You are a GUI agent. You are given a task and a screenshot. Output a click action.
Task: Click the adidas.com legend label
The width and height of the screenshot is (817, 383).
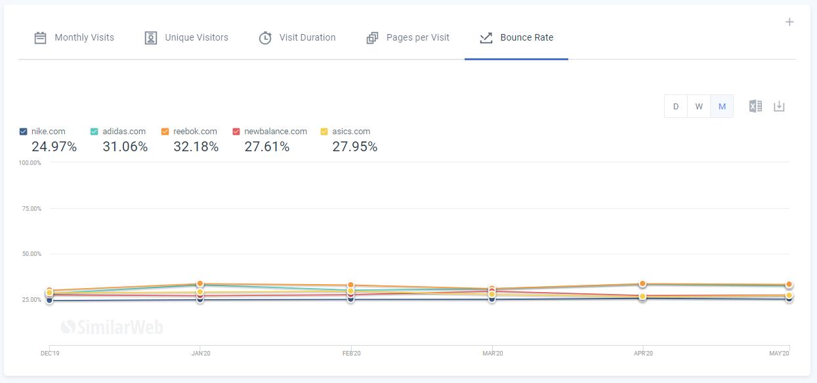coord(124,132)
